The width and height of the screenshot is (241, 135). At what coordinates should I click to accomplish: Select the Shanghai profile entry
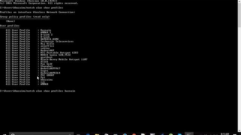click(x=46, y=66)
